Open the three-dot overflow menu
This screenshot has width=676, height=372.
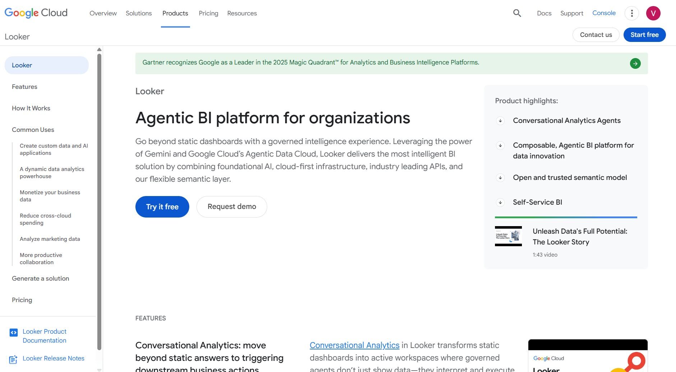(x=632, y=13)
